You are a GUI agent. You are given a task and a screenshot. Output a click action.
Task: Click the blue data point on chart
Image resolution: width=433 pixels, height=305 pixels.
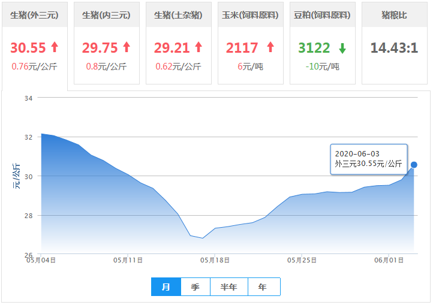click(x=414, y=165)
